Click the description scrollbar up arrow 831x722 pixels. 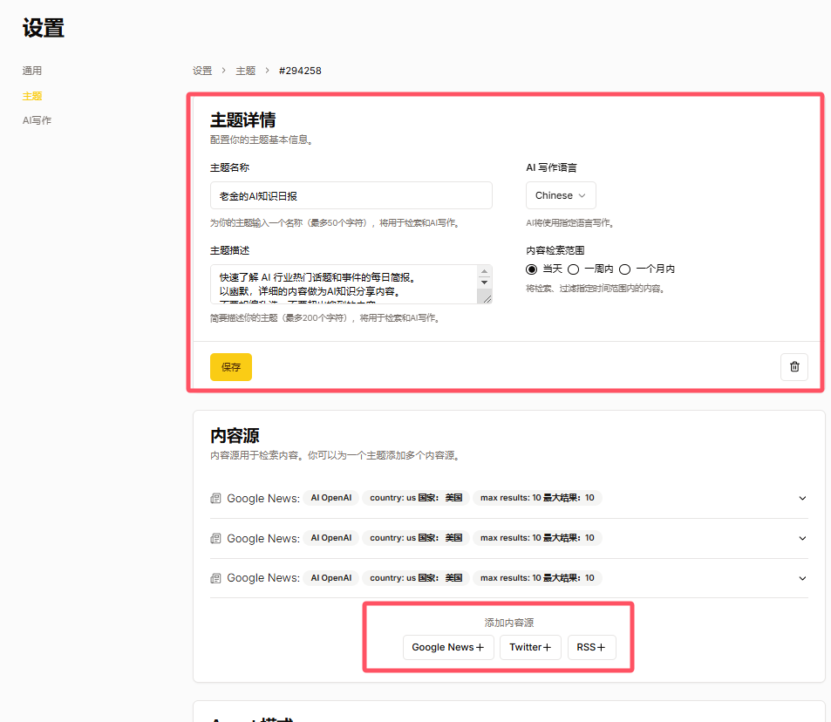pyautogui.click(x=484, y=271)
